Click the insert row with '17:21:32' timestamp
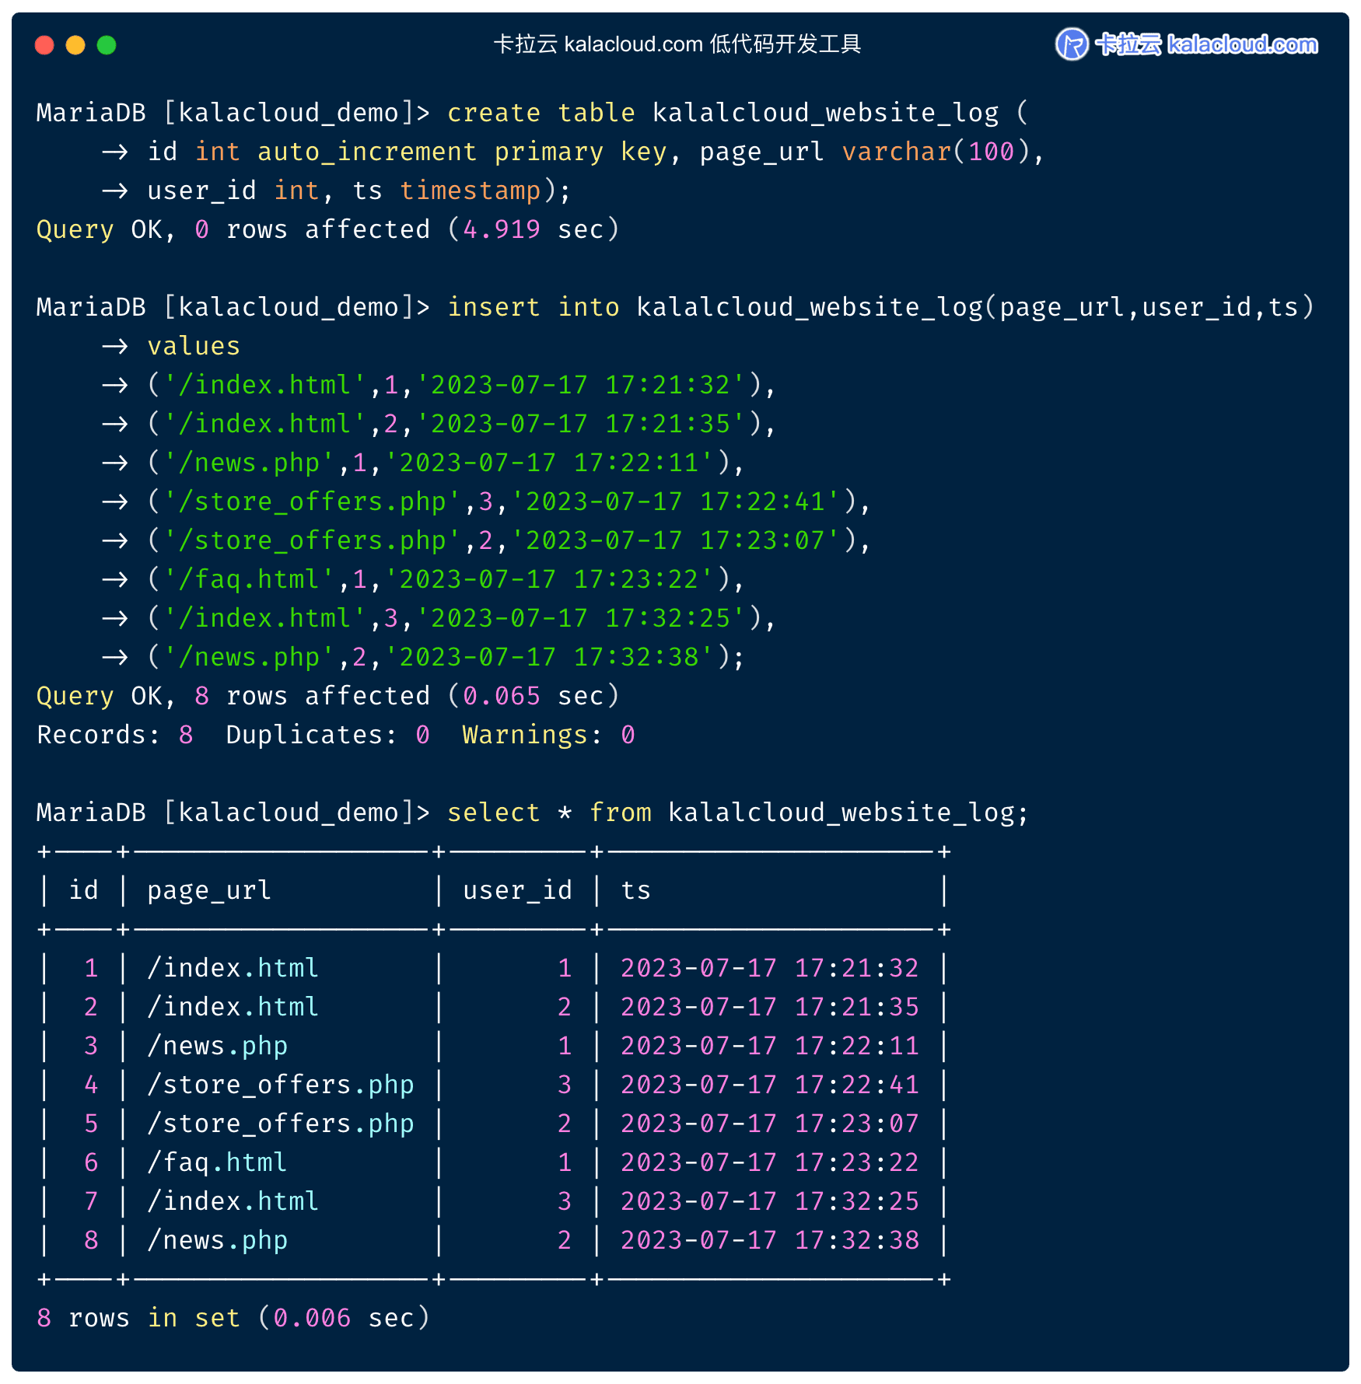 460,385
